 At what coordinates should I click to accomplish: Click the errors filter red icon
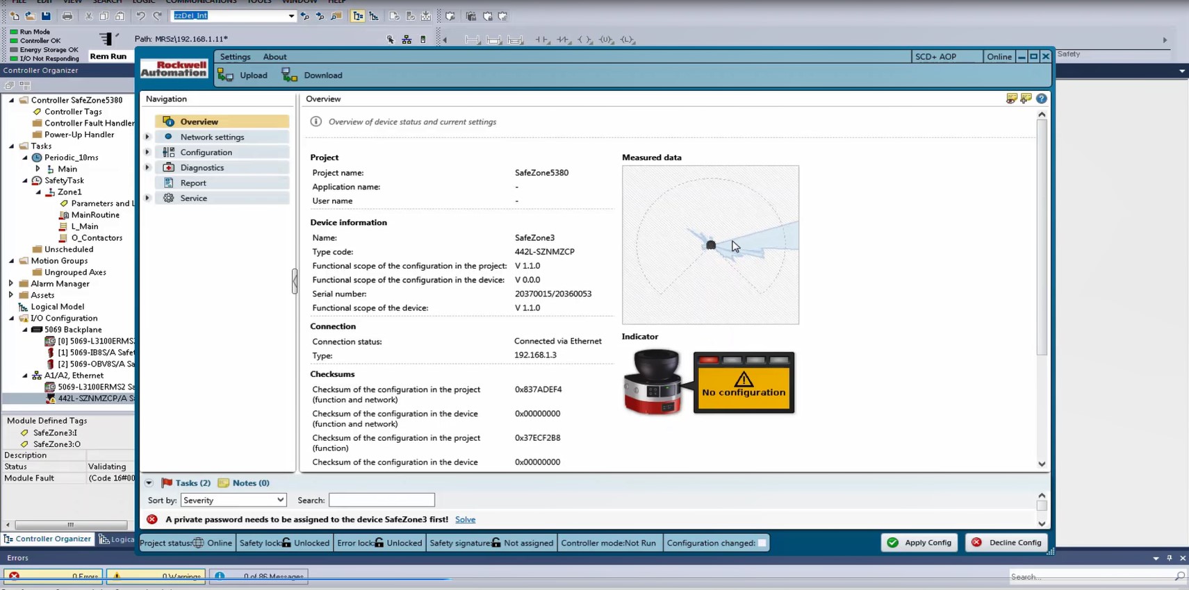click(x=14, y=576)
